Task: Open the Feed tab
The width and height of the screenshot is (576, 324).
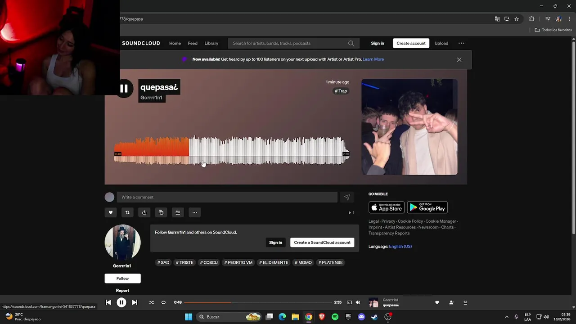Action: pos(193,43)
